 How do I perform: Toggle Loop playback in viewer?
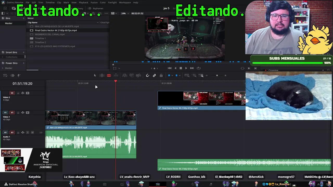pyautogui.click(x=198, y=68)
